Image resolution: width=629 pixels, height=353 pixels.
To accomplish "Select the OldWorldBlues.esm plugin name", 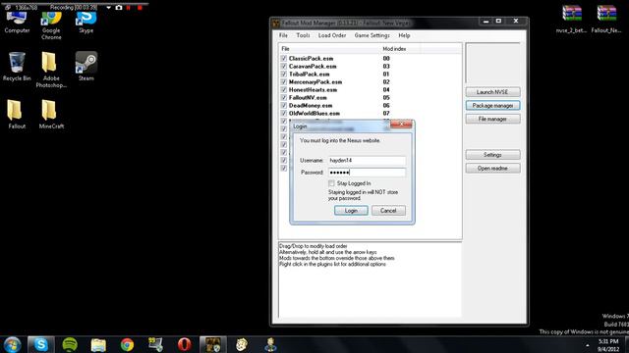I will pyautogui.click(x=314, y=114).
